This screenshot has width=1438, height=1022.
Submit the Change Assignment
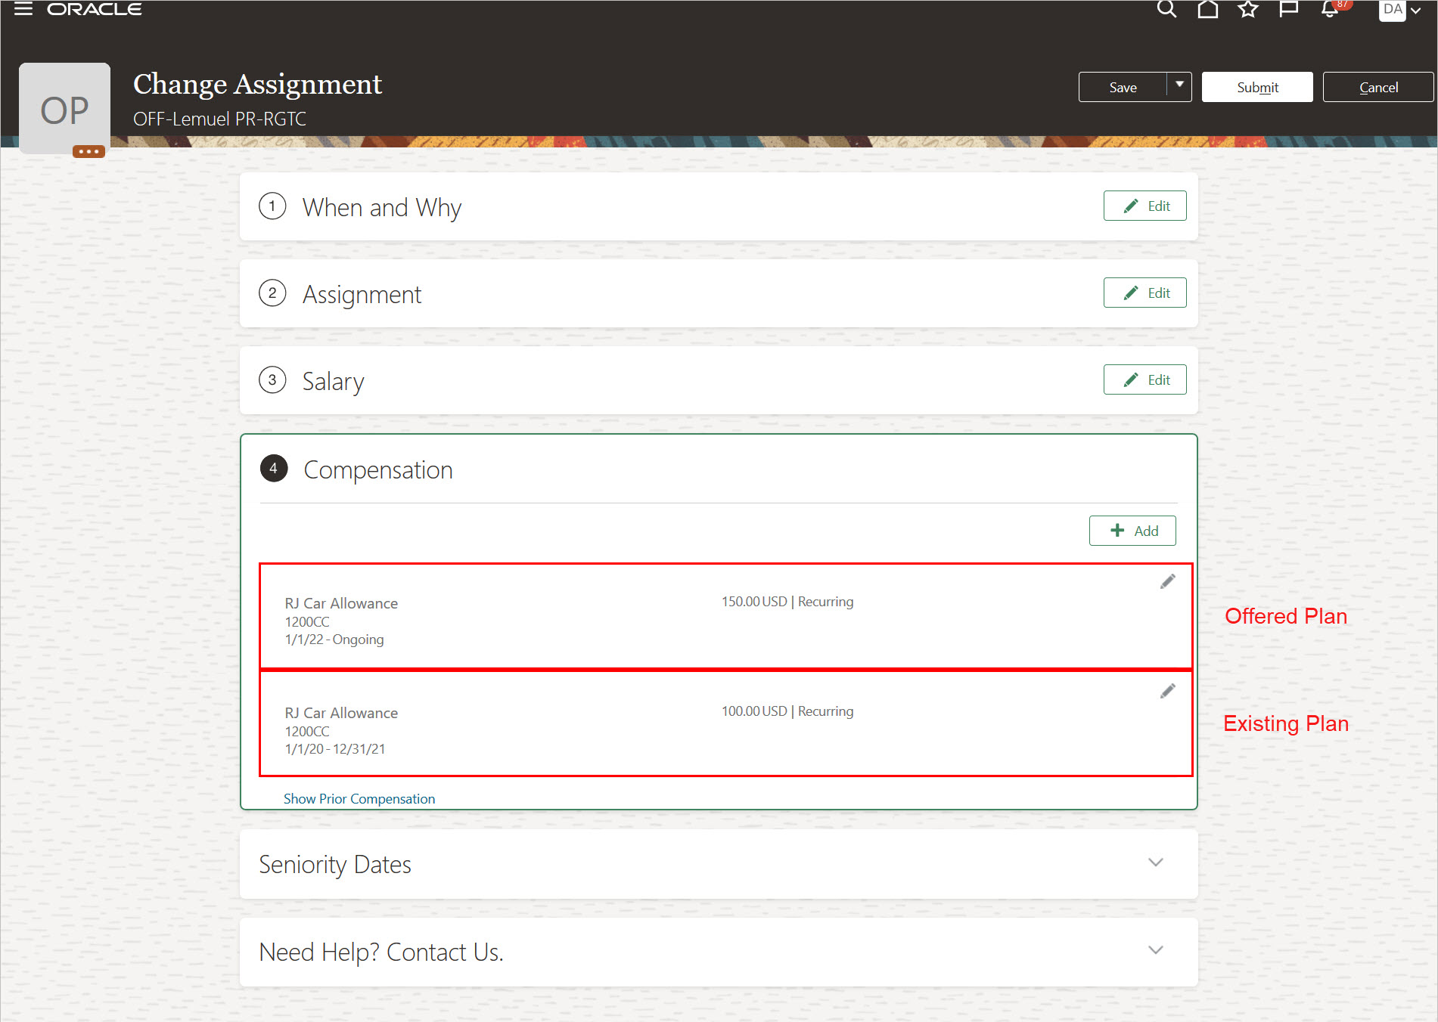(1257, 87)
